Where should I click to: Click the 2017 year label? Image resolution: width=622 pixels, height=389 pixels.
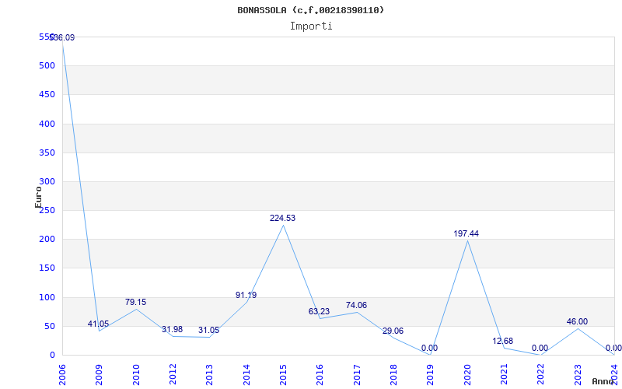point(357,374)
